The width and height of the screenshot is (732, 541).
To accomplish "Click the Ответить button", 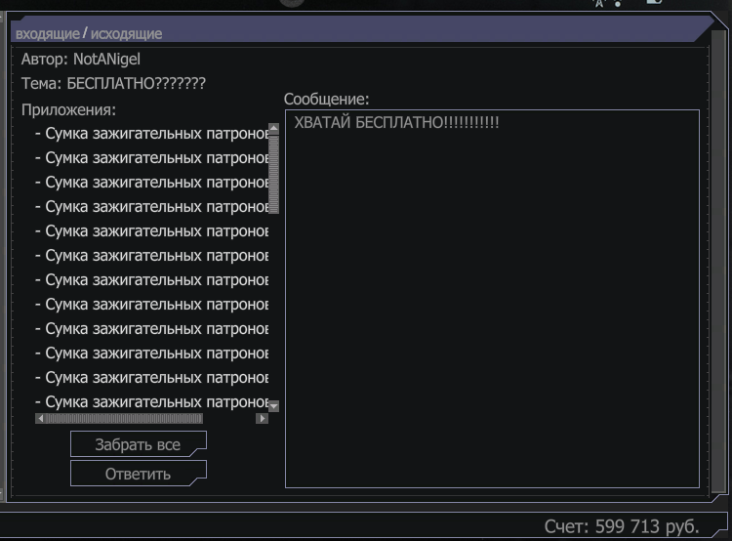I will 139,474.
